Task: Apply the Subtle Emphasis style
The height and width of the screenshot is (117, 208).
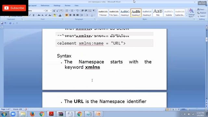Action: tap(180, 13)
